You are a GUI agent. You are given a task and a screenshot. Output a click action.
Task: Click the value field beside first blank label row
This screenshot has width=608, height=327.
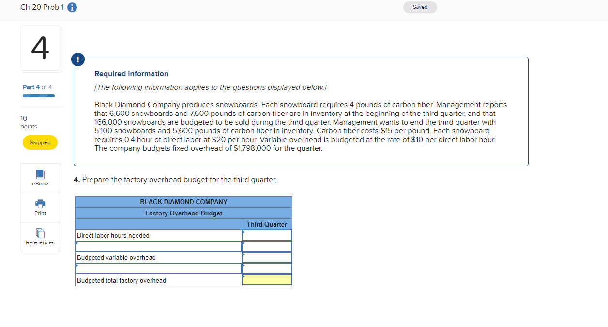pos(267,246)
